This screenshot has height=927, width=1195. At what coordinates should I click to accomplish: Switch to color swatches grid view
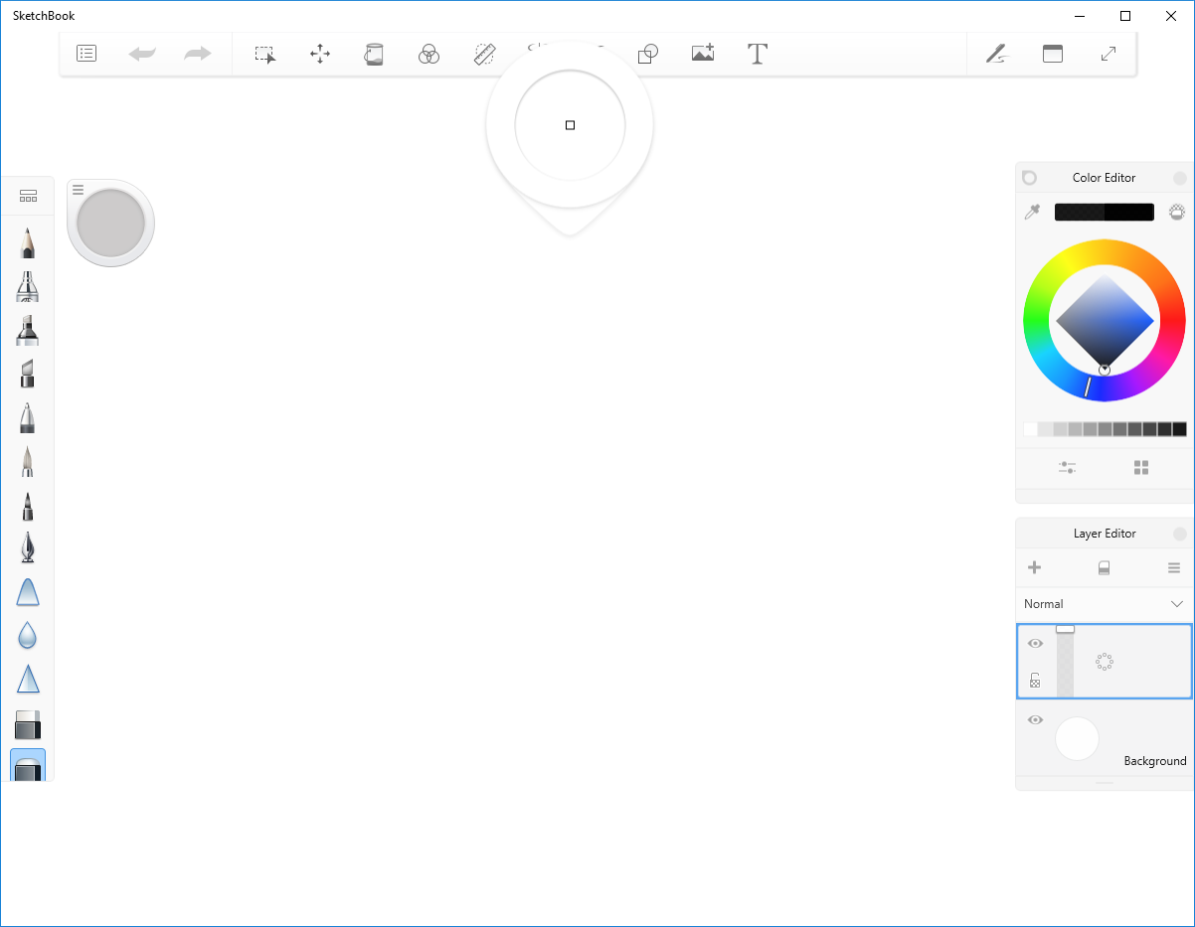click(1141, 467)
